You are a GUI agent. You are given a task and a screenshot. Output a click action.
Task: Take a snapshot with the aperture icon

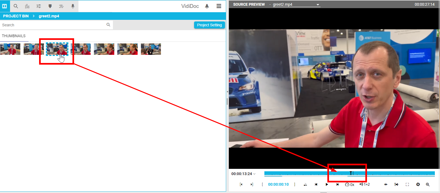[418, 184]
